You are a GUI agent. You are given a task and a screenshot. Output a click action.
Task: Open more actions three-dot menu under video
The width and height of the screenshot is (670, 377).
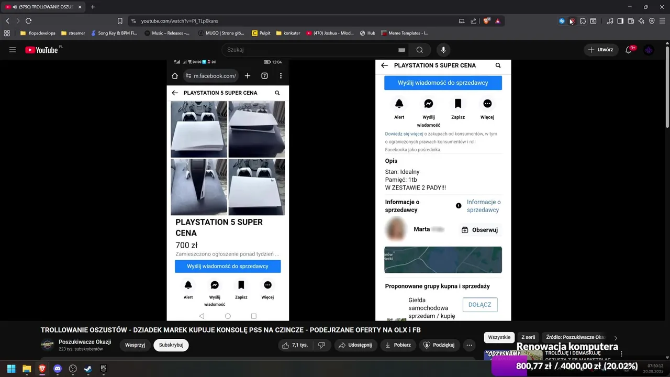click(x=469, y=345)
